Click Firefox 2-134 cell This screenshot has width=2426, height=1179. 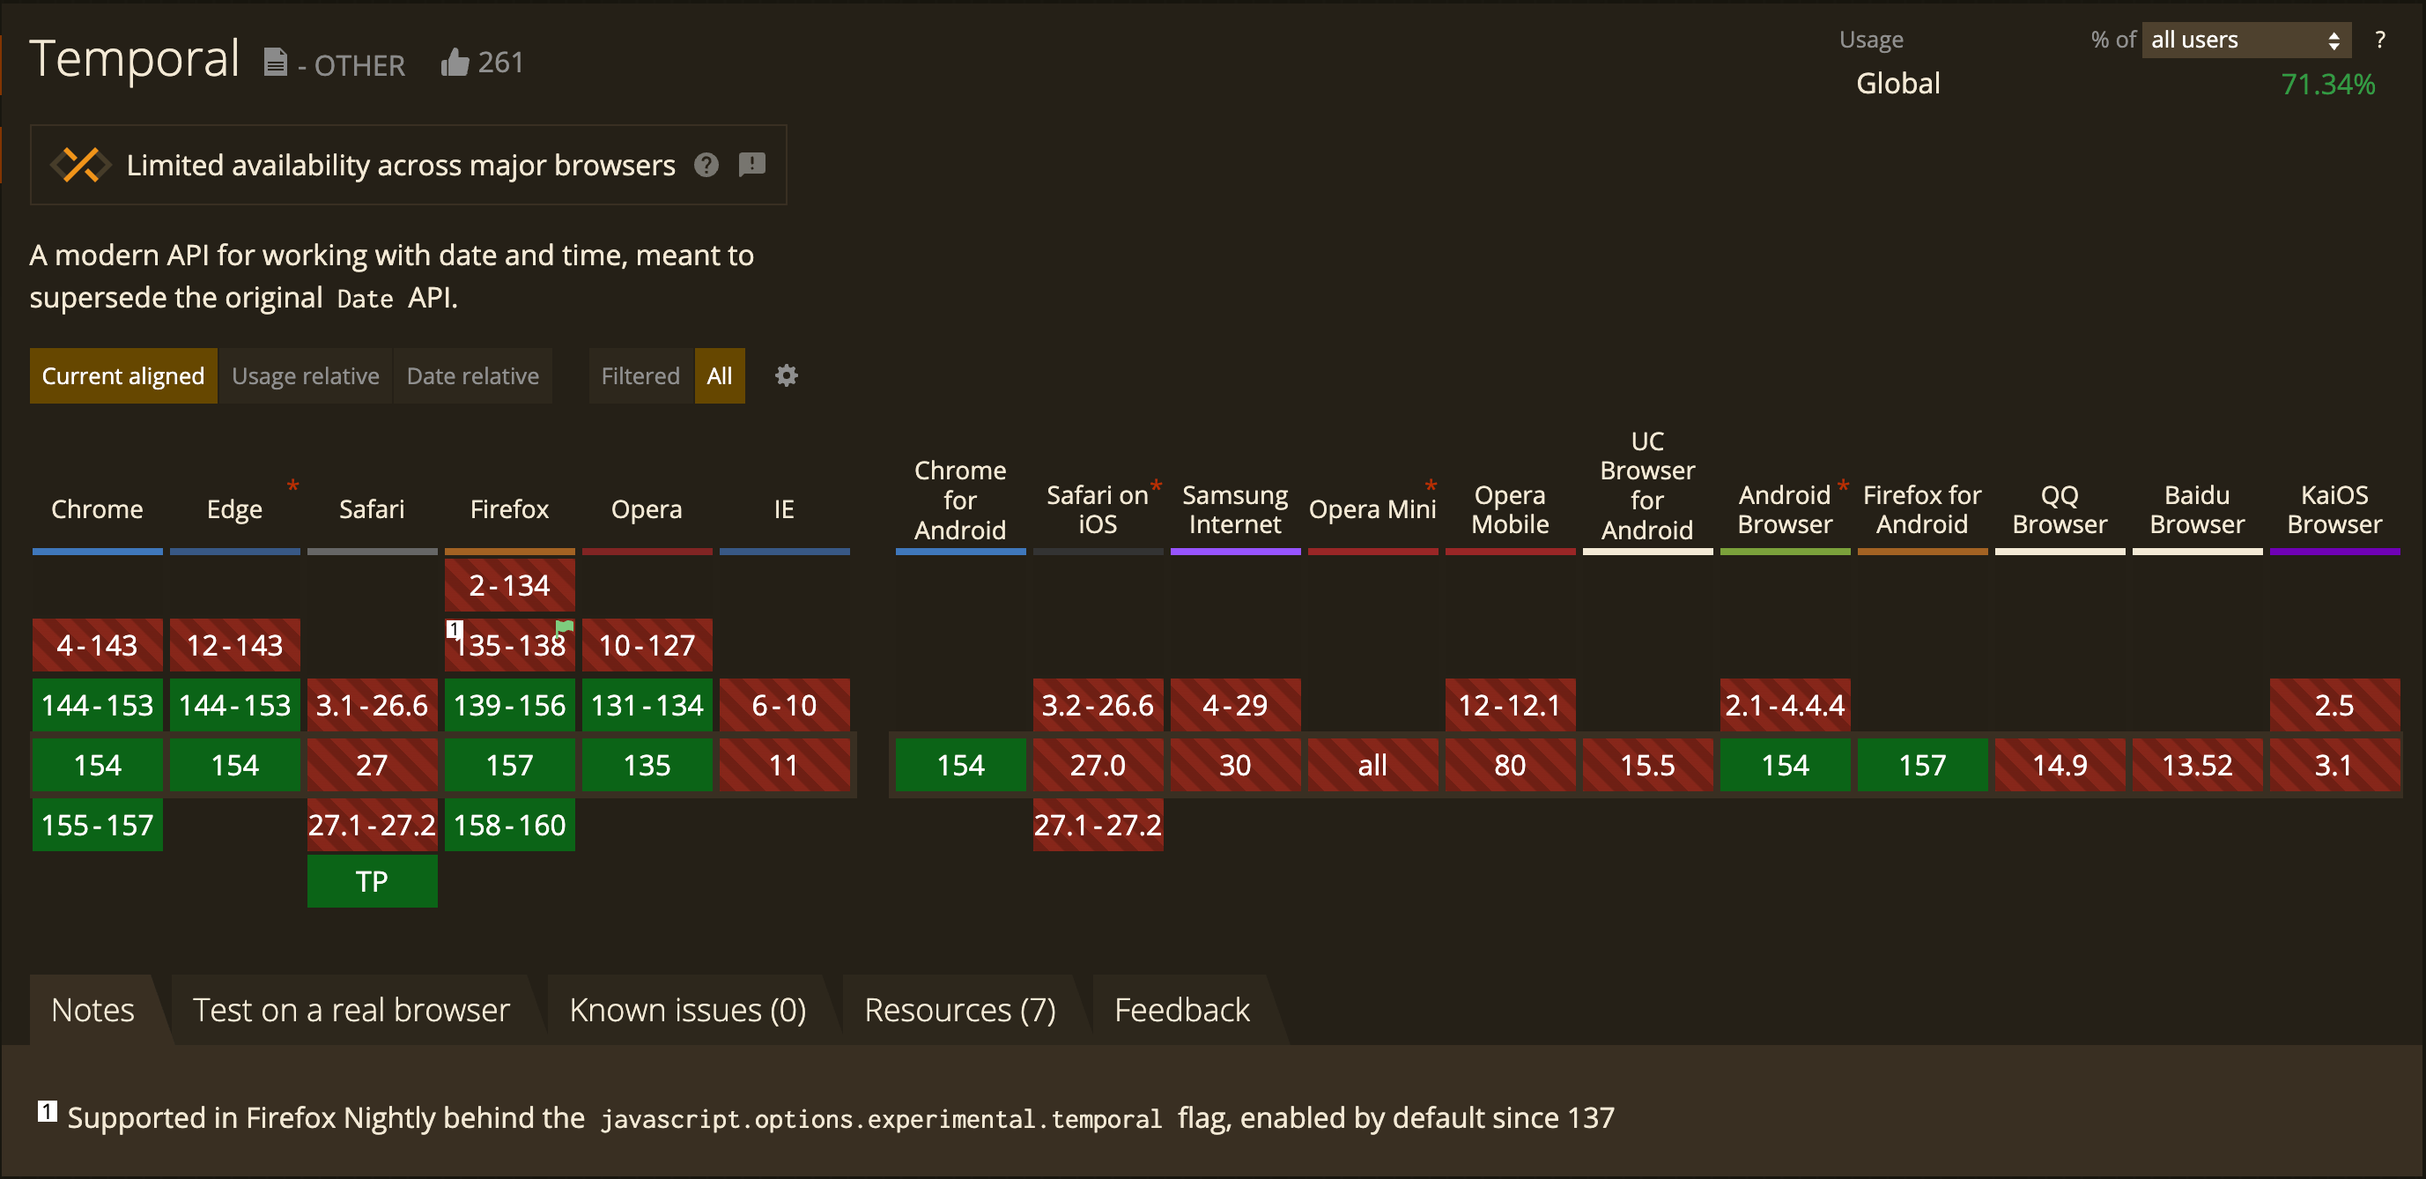pyautogui.click(x=509, y=585)
